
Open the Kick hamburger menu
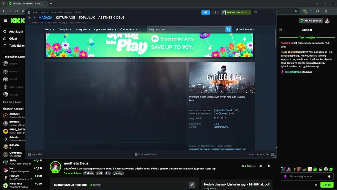[x=6, y=21]
